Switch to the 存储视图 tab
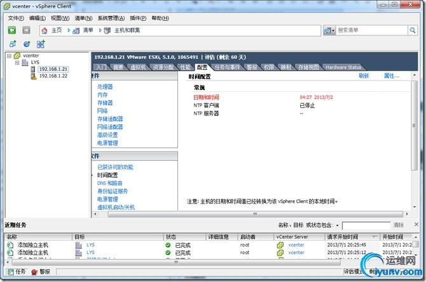426x282 pixels. pyautogui.click(x=308, y=67)
